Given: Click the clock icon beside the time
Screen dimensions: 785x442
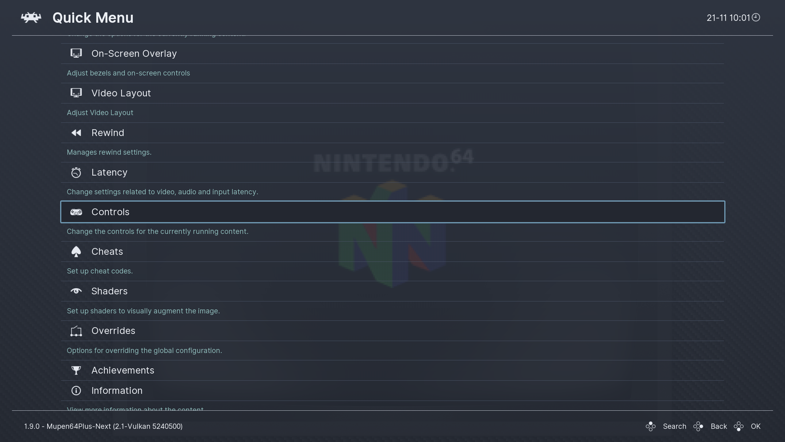Looking at the screenshot, I should point(756,17).
